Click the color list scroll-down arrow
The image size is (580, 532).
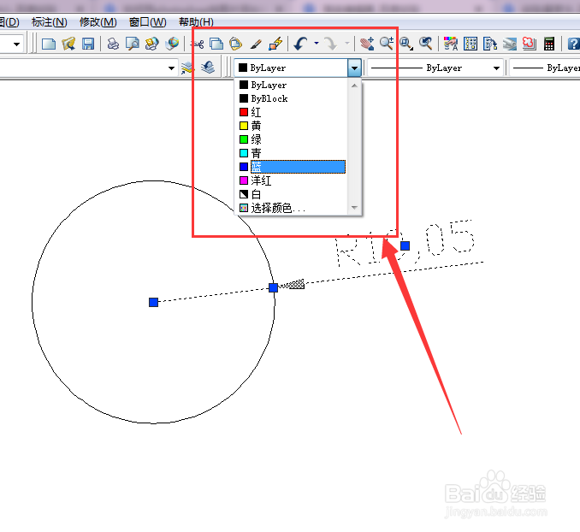click(354, 208)
